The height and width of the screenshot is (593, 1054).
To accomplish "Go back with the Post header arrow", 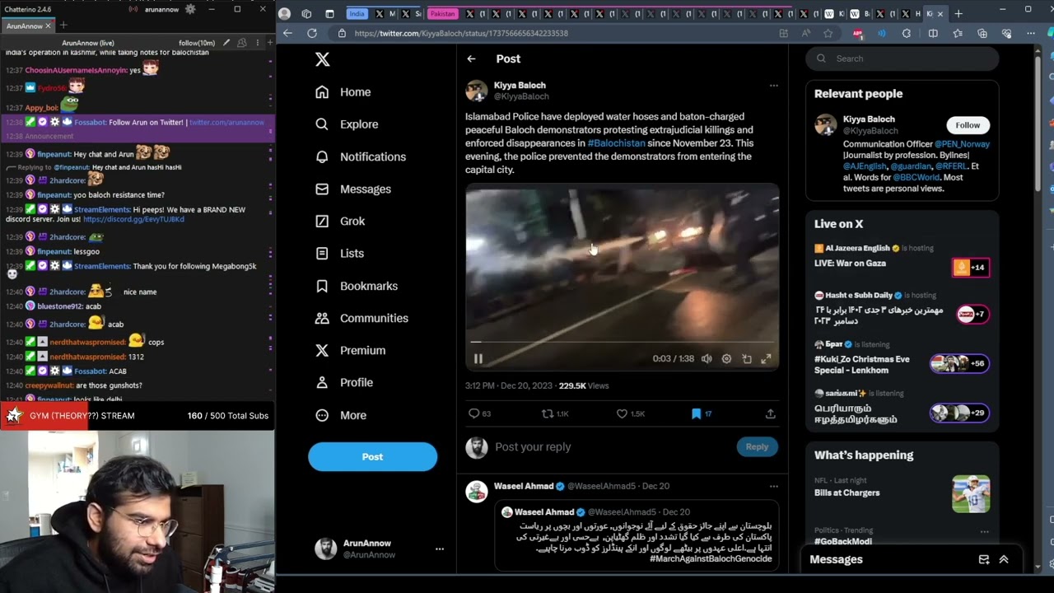I will click(471, 58).
